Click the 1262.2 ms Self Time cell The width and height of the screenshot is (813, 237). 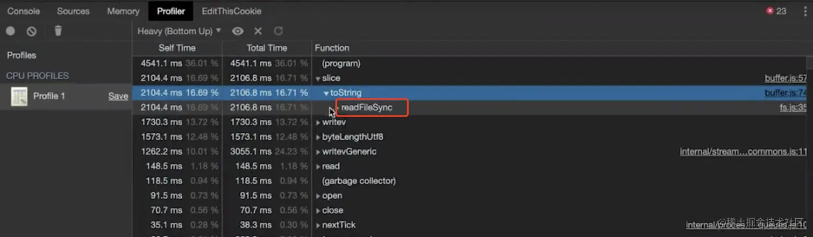pyautogui.click(x=177, y=152)
